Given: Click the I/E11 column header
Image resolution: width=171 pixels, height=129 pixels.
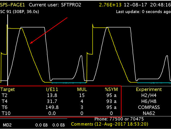Looking at the screenshot, I should pyautogui.click(x=52, y=89).
